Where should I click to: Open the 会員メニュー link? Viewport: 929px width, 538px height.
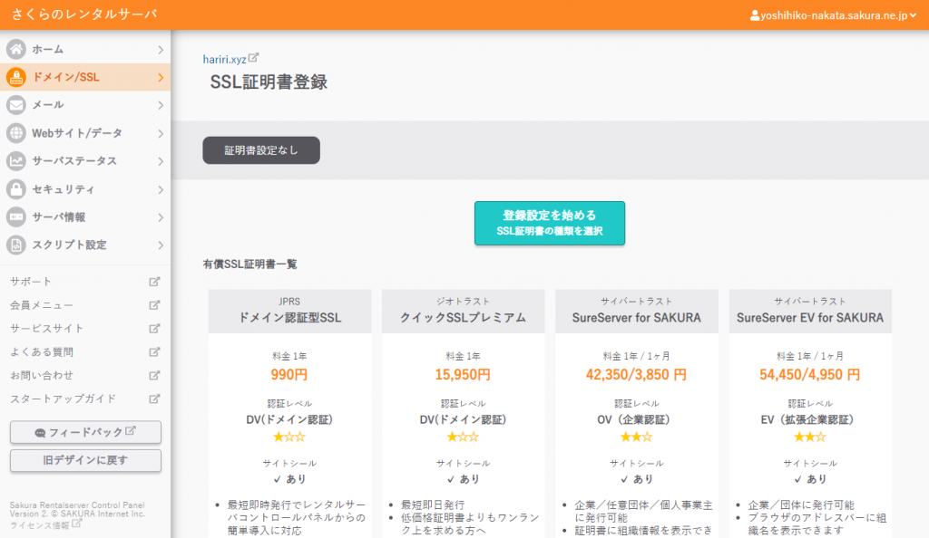click(x=42, y=305)
